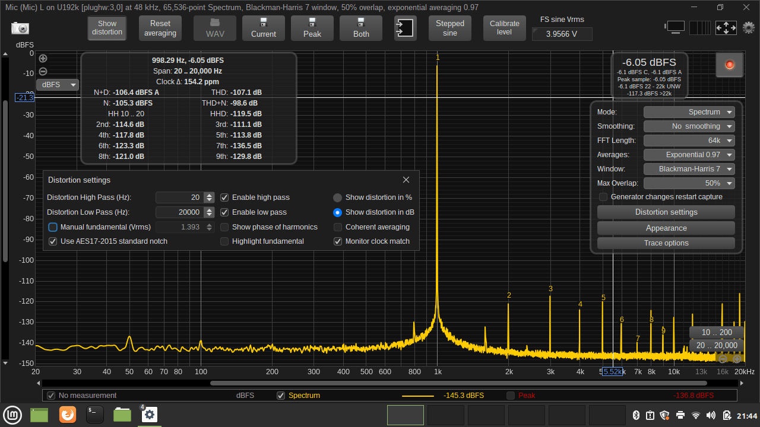This screenshot has height=427, width=760.
Task: Zoom in vertical axis with plus magnifier
Action: click(43, 58)
